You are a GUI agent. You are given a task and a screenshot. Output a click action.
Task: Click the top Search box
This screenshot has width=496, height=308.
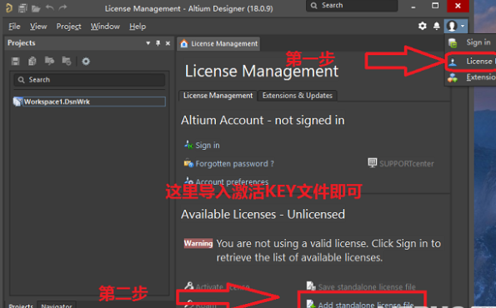coord(352,6)
